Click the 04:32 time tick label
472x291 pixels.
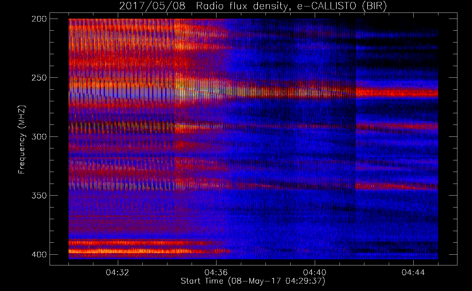(x=118, y=273)
